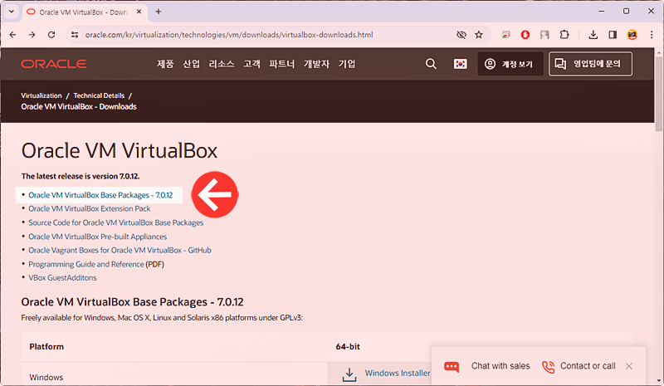
Task: Click the Oracle site search magnifier
Action: tap(431, 64)
